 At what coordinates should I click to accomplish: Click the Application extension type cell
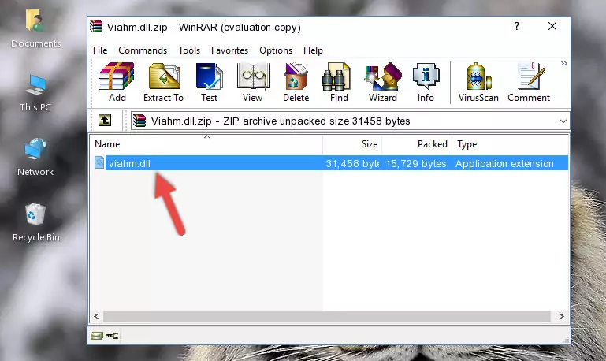(504, 163)
